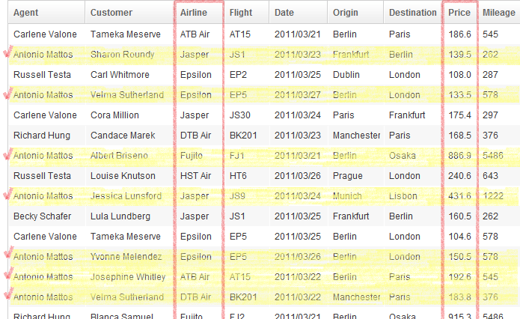Click the Louise Knutson customer cell

tap(123, 176)
